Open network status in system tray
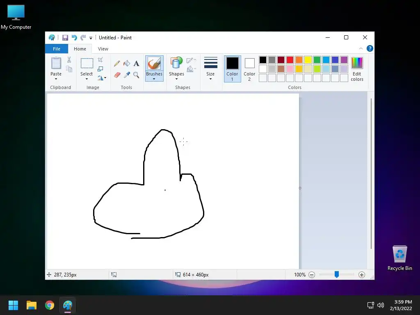This screenshot has height=315, width=420. click(x=371, y=305)
